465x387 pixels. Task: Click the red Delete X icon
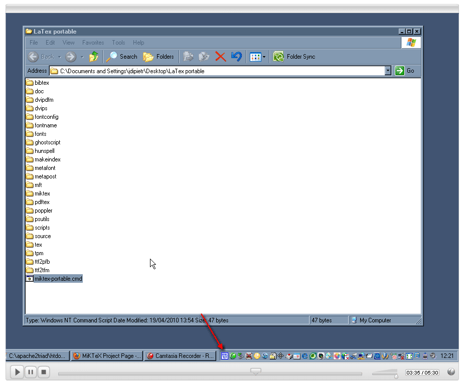pyautogui.click(x=220, y=57)
